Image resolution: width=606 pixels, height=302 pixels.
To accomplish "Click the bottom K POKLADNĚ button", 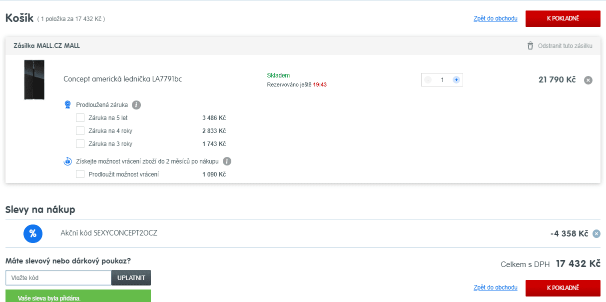I will click(x=563, y=288).
